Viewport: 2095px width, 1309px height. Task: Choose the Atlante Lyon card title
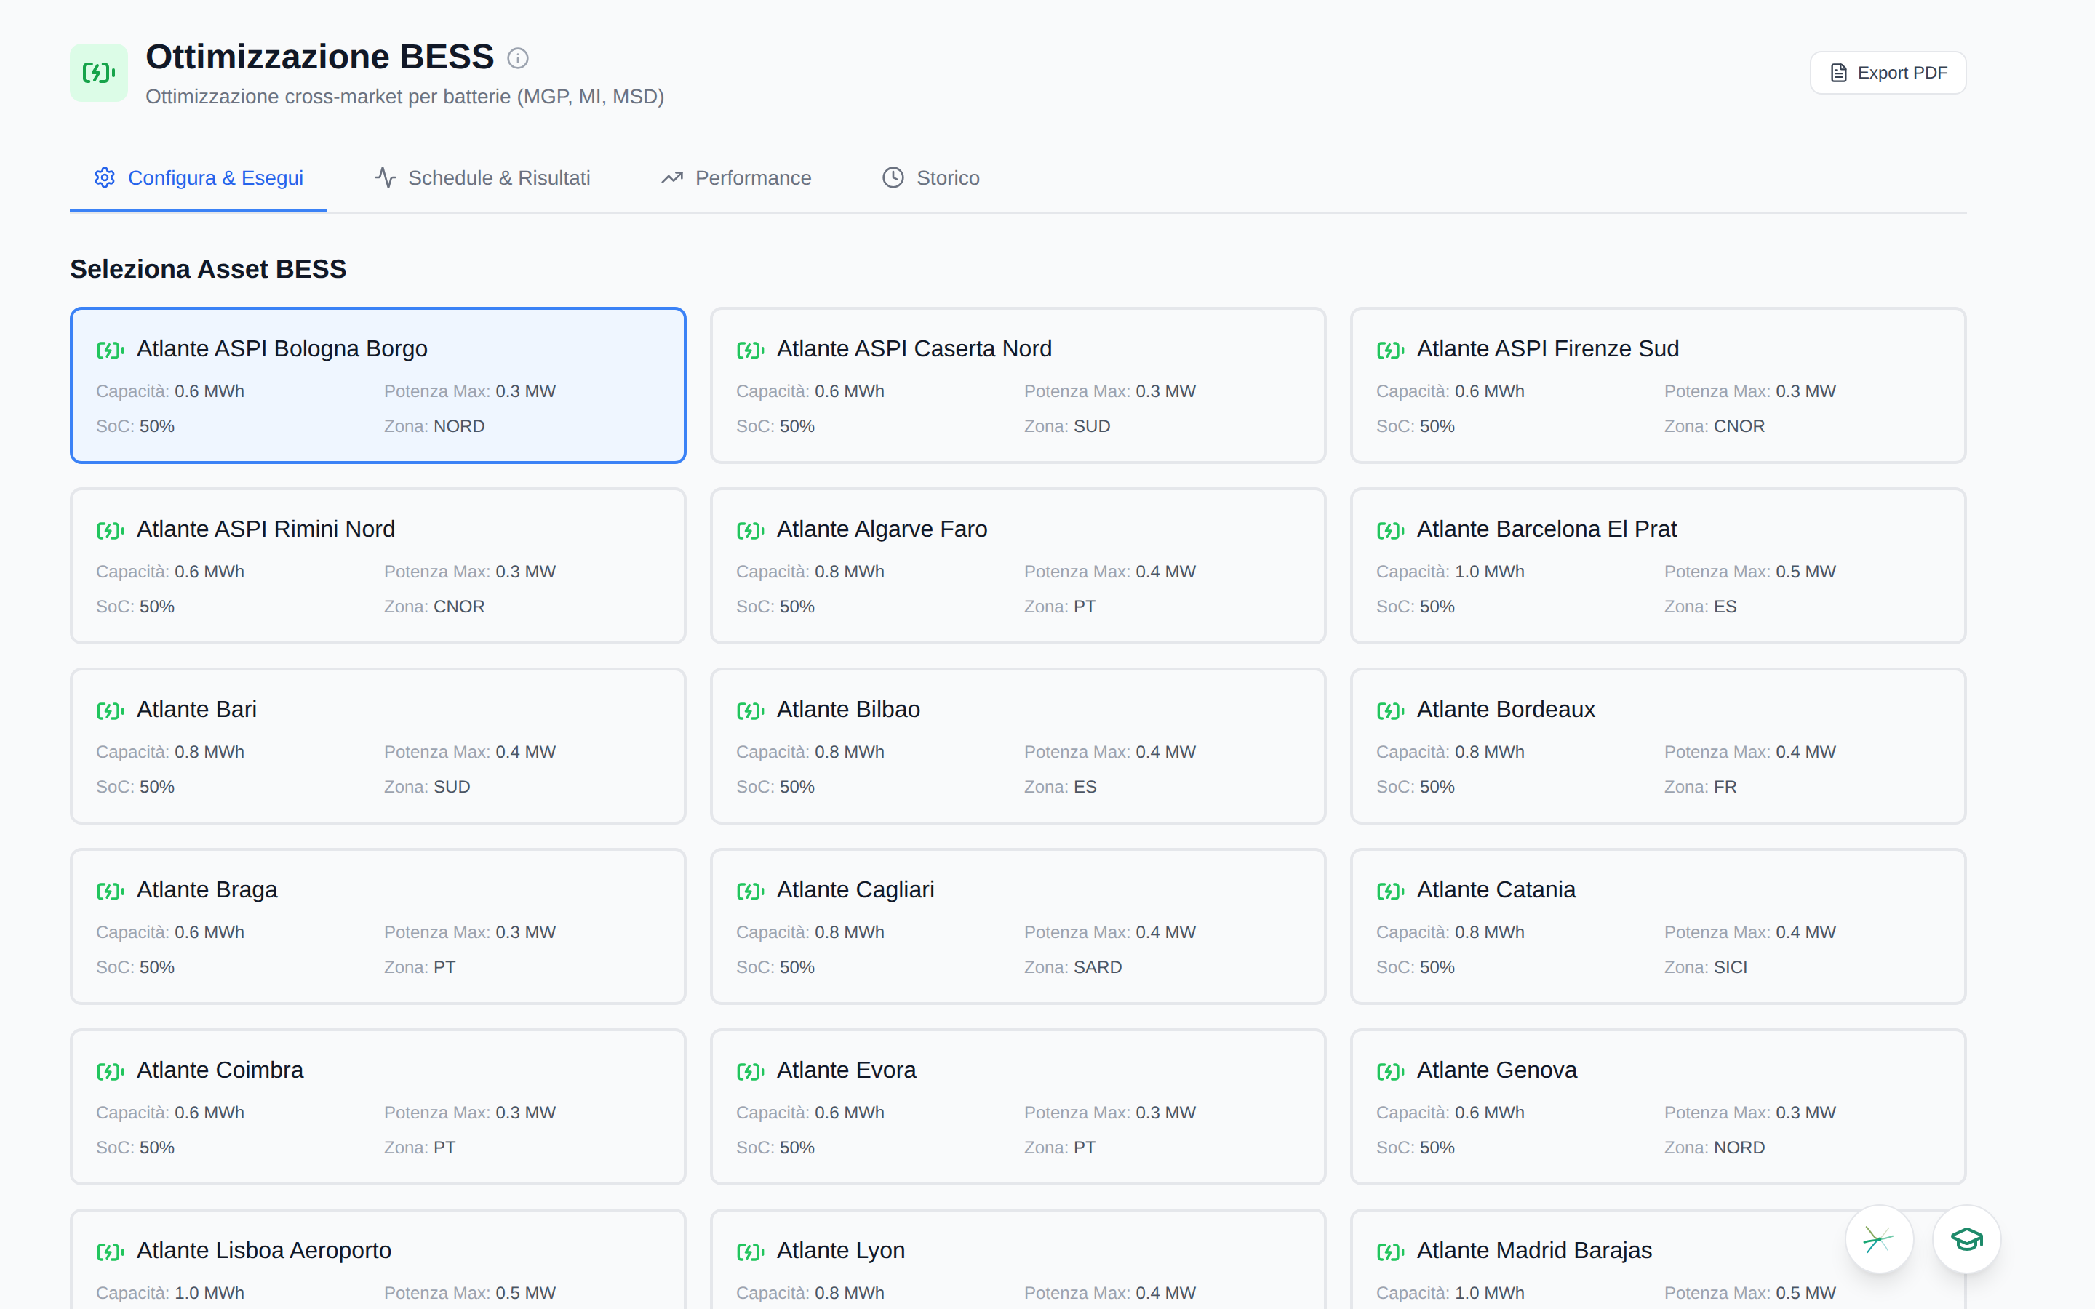(x=841, y=1250)
